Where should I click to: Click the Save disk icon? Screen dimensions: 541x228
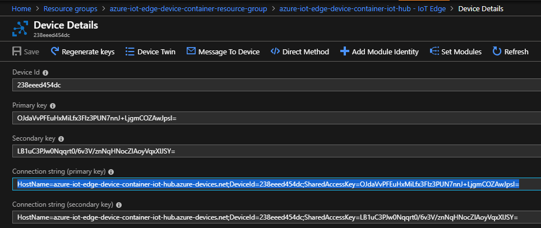point(17,52)
